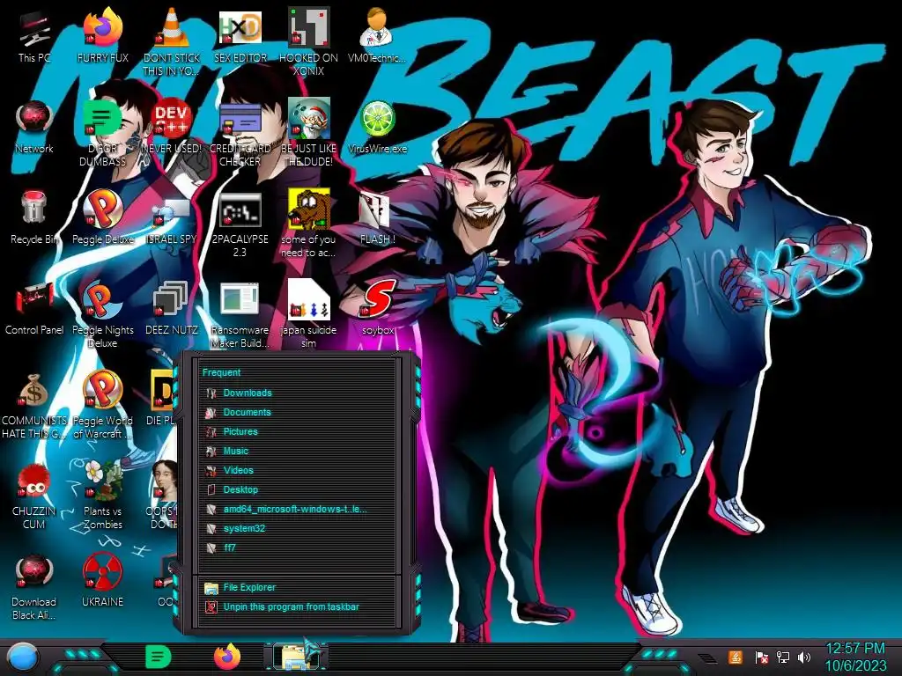Launch the soybox red S shortcut

tap(378, 309)
